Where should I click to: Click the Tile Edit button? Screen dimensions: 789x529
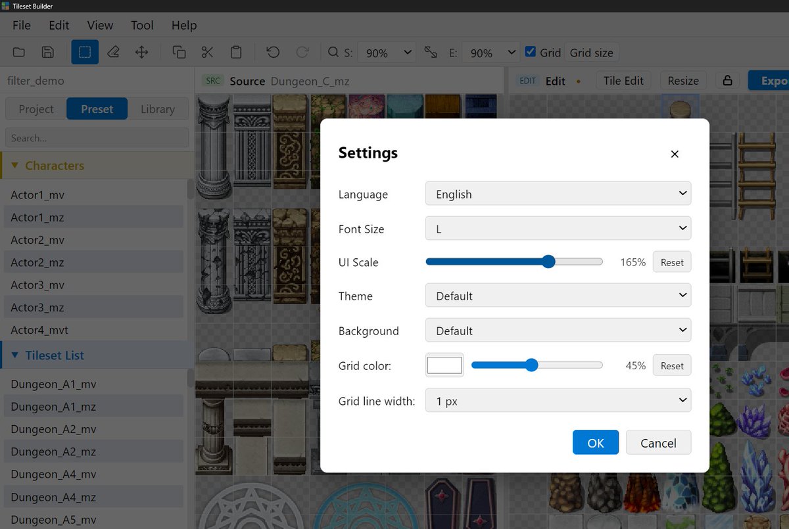[623, 81]
